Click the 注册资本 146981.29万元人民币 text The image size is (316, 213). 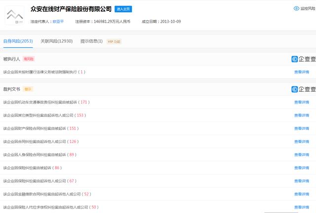(103, 22)
